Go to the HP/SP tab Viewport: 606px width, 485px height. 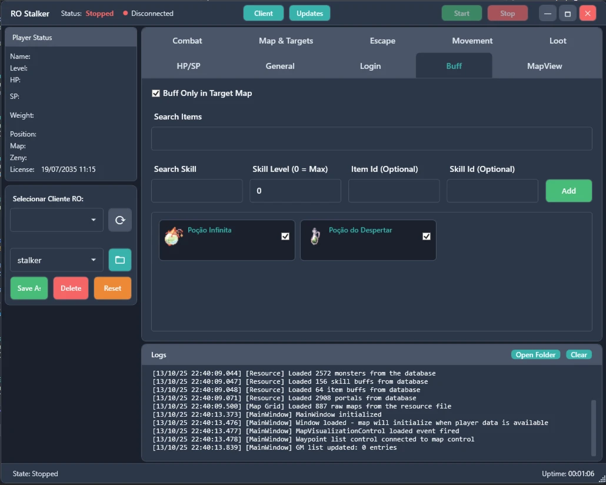click(188, 66)
